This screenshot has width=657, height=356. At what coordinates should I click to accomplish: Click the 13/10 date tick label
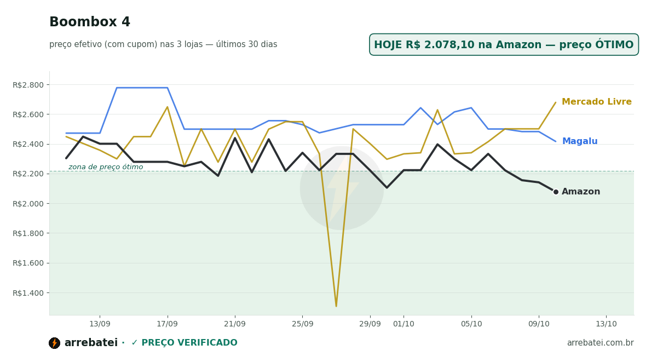[606, 324]
